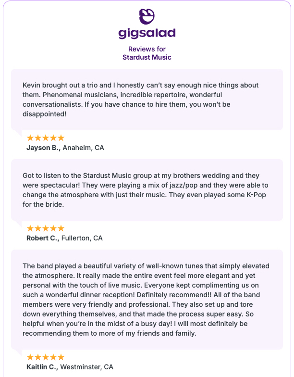Click the first star in Jayson B.'s rating

click(x=30, y=138)
